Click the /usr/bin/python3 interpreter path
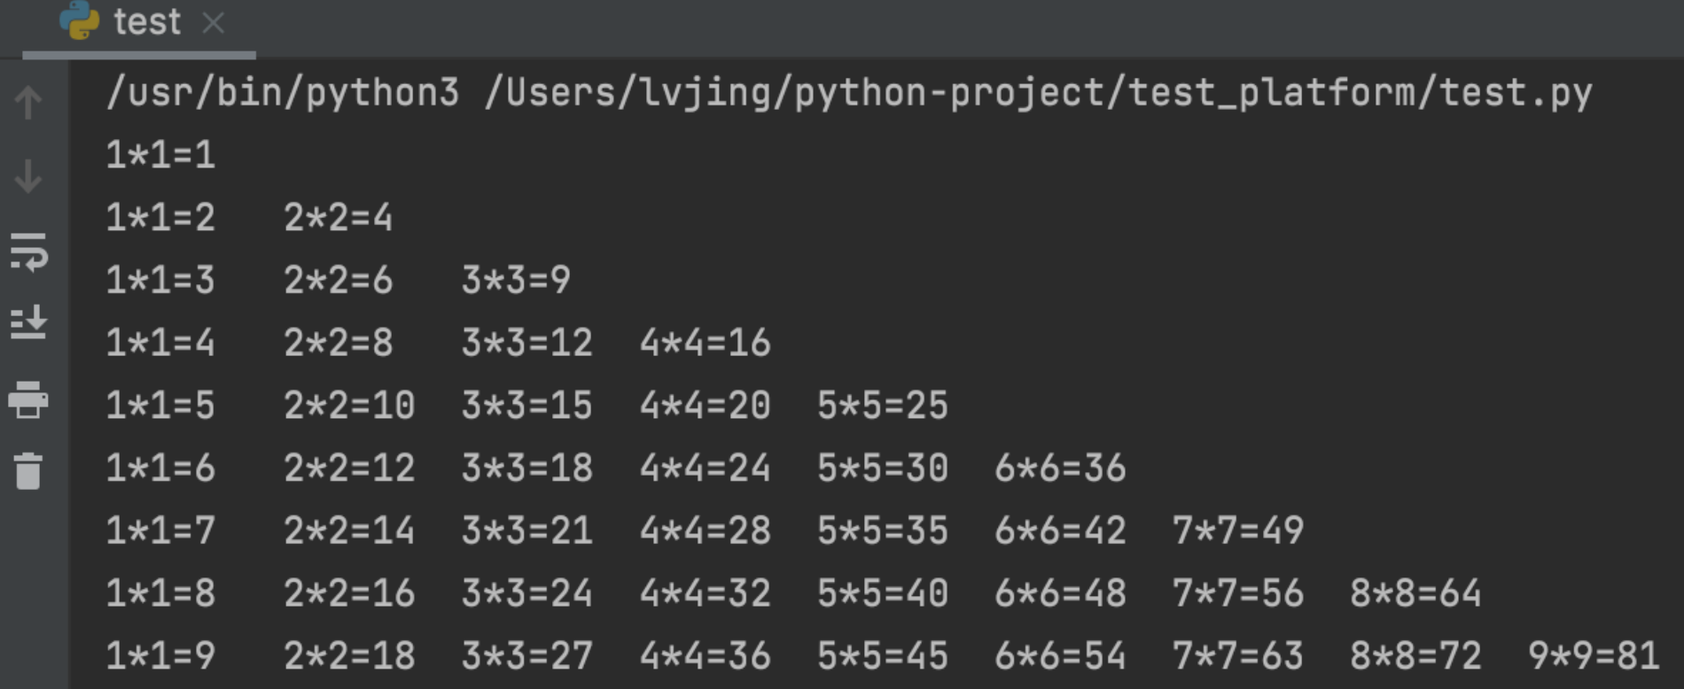 click(x=282, y=93)
